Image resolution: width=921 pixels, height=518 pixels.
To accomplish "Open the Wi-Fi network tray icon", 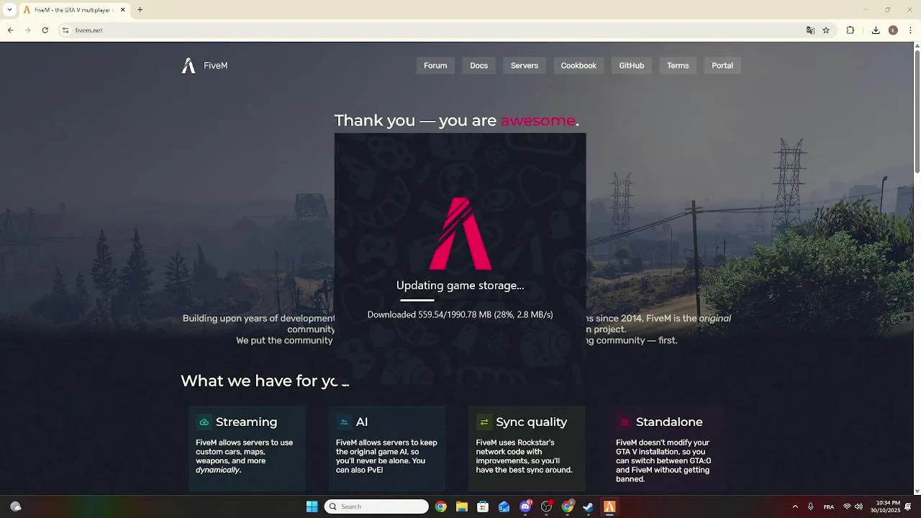I will pyautogui.click(x=847, y=506).
